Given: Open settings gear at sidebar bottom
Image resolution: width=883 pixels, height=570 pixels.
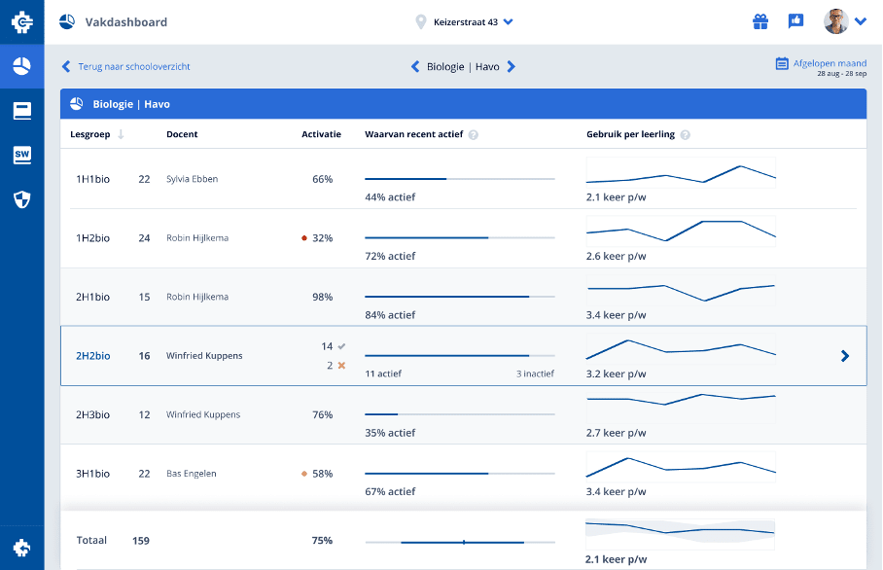Looking at the screenshot, I should tap(21, 548).
